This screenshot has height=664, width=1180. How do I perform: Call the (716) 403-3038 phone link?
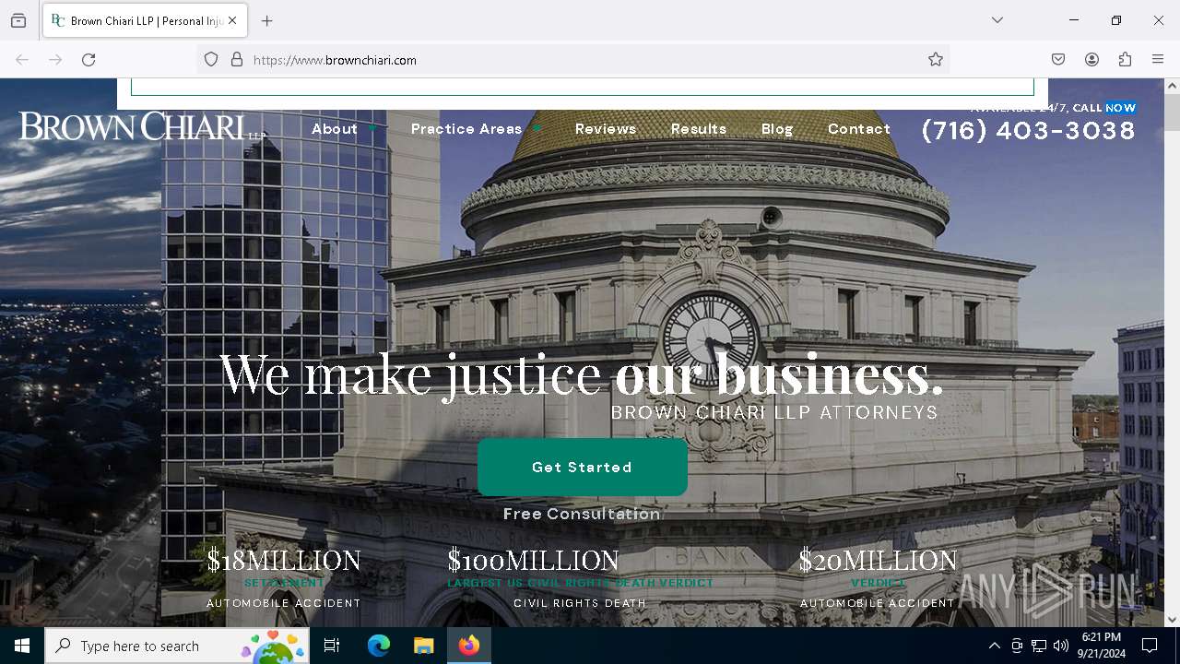[1029, 130]
